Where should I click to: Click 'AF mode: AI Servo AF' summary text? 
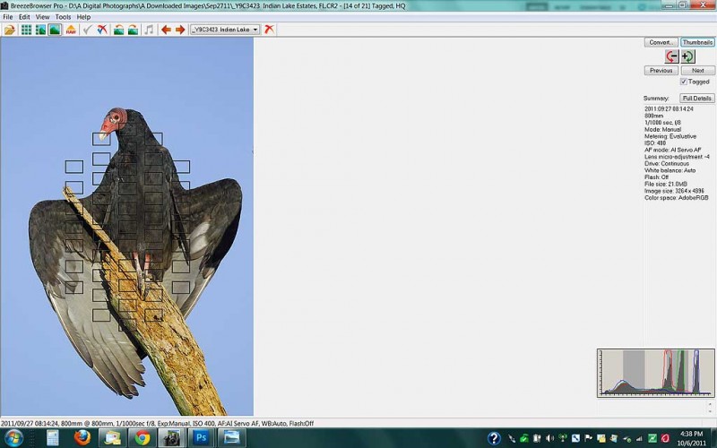pyautogui.click(x=673, y=150)
